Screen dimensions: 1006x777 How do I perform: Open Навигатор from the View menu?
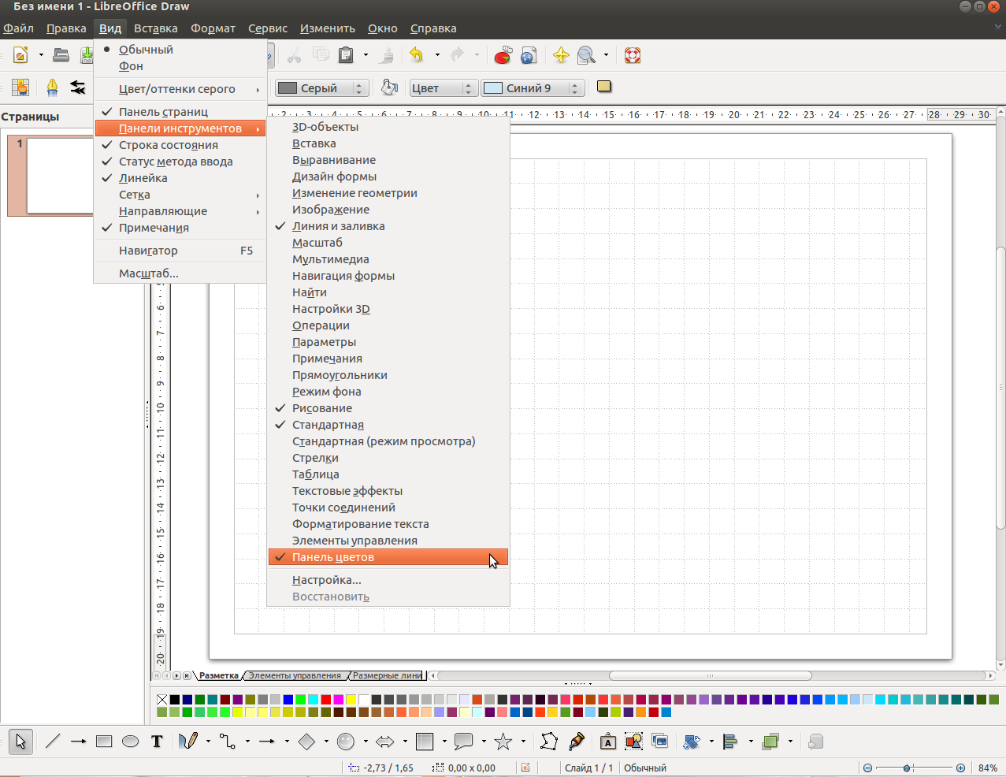180,251
